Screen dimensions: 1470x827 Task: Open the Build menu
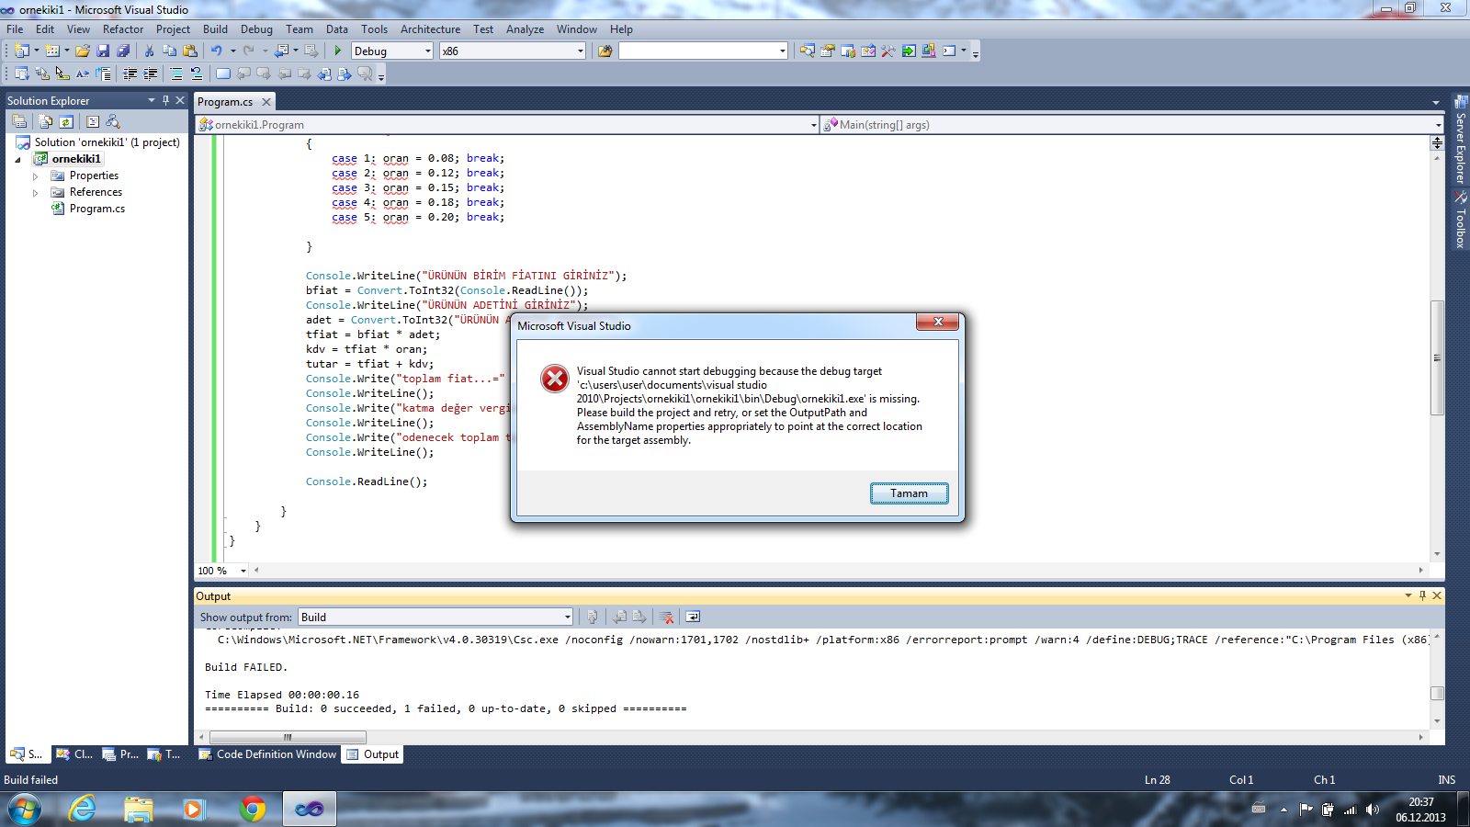tap(215, 28)
